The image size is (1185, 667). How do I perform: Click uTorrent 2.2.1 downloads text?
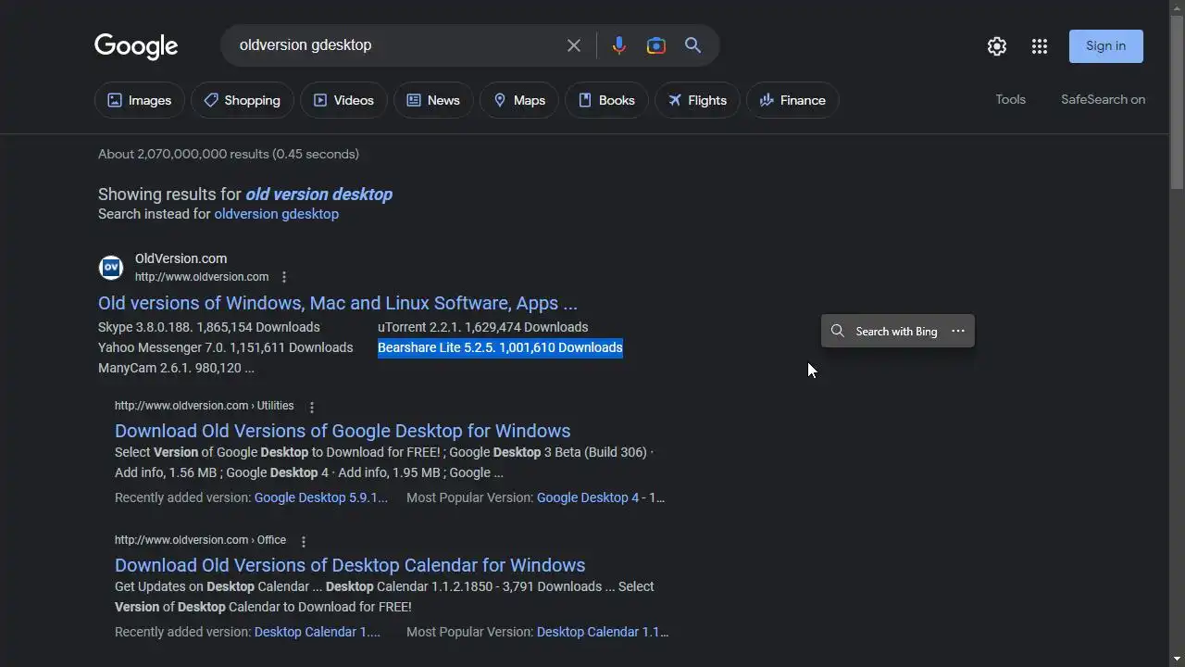[482, 327]
